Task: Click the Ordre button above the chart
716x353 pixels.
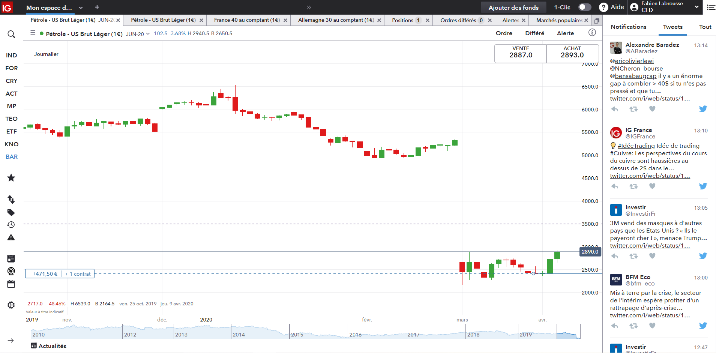Action: [x=504, y=33]
